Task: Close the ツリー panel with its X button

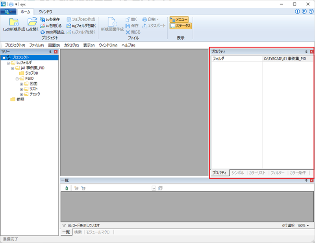Action: (x=56, y=51)
